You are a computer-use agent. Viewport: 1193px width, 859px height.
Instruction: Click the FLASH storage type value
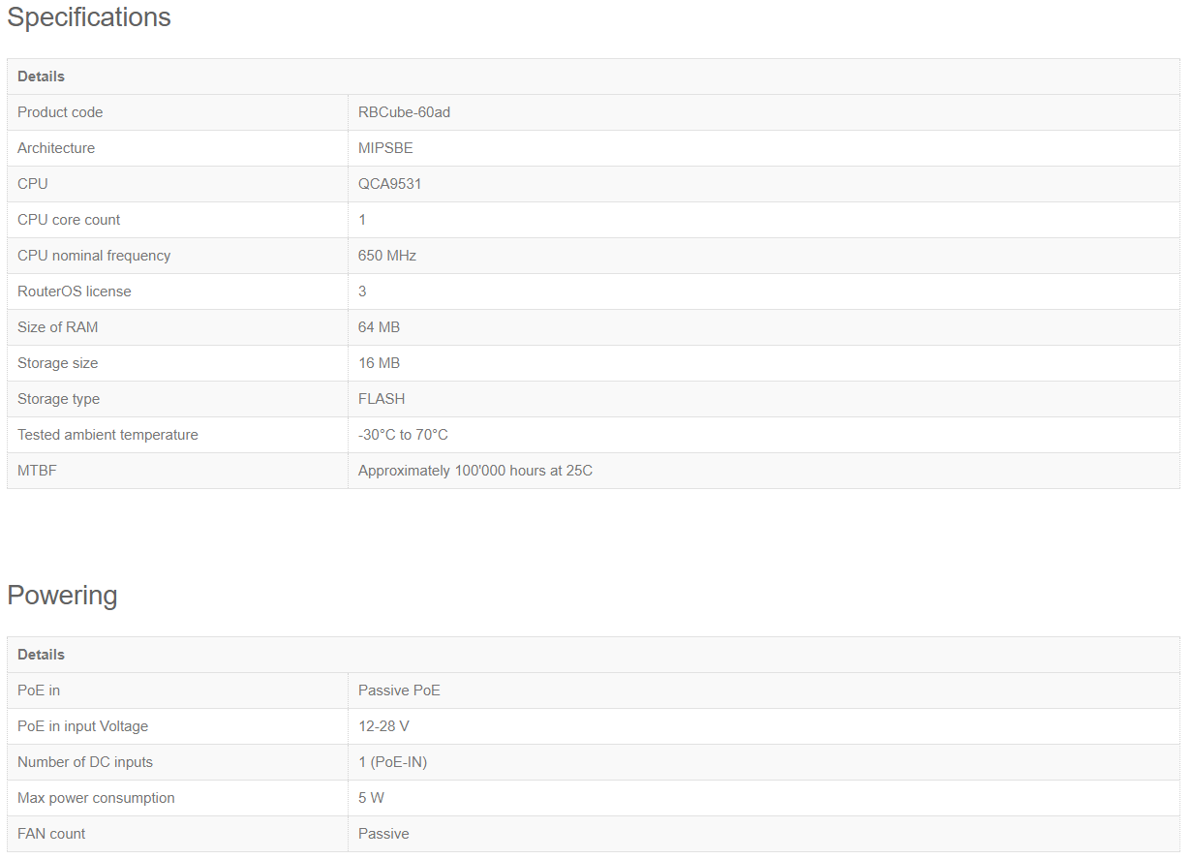pos(382,399)
